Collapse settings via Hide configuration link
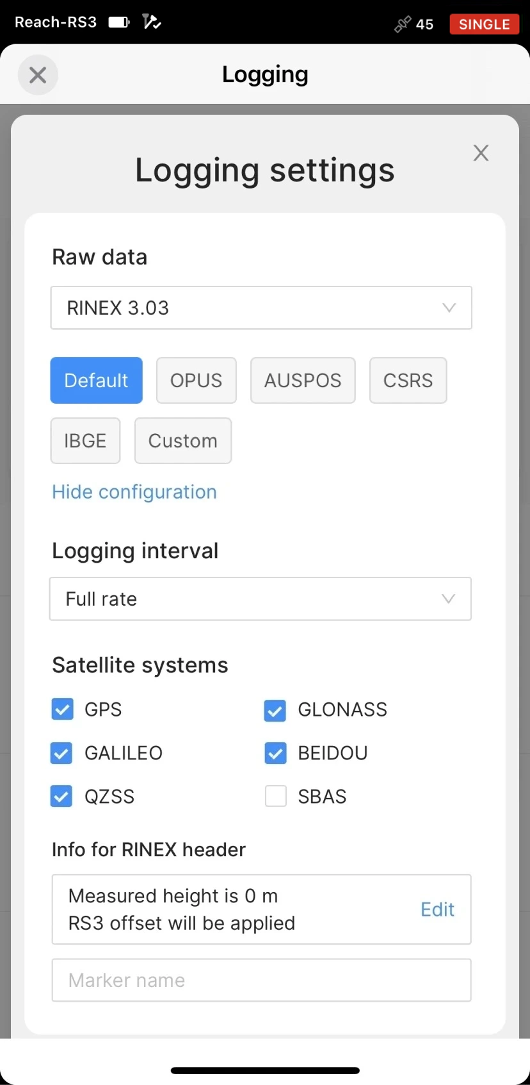The image size is (530, 1085). (134, 492)
